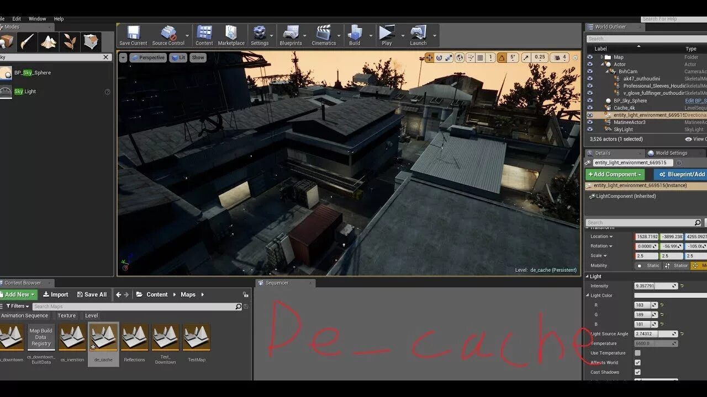Hide BP_Sky_Sphere with its eye icon
Screen dimensions: 707x397
tap(590, 100)
